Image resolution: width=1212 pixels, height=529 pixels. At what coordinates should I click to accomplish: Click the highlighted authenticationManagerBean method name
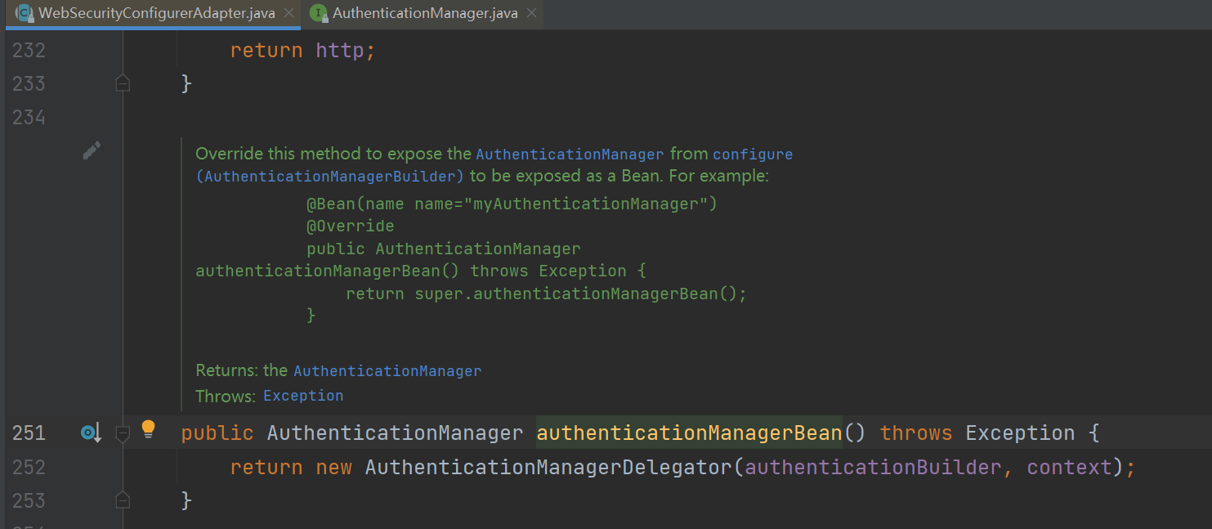tap(689, 433)
